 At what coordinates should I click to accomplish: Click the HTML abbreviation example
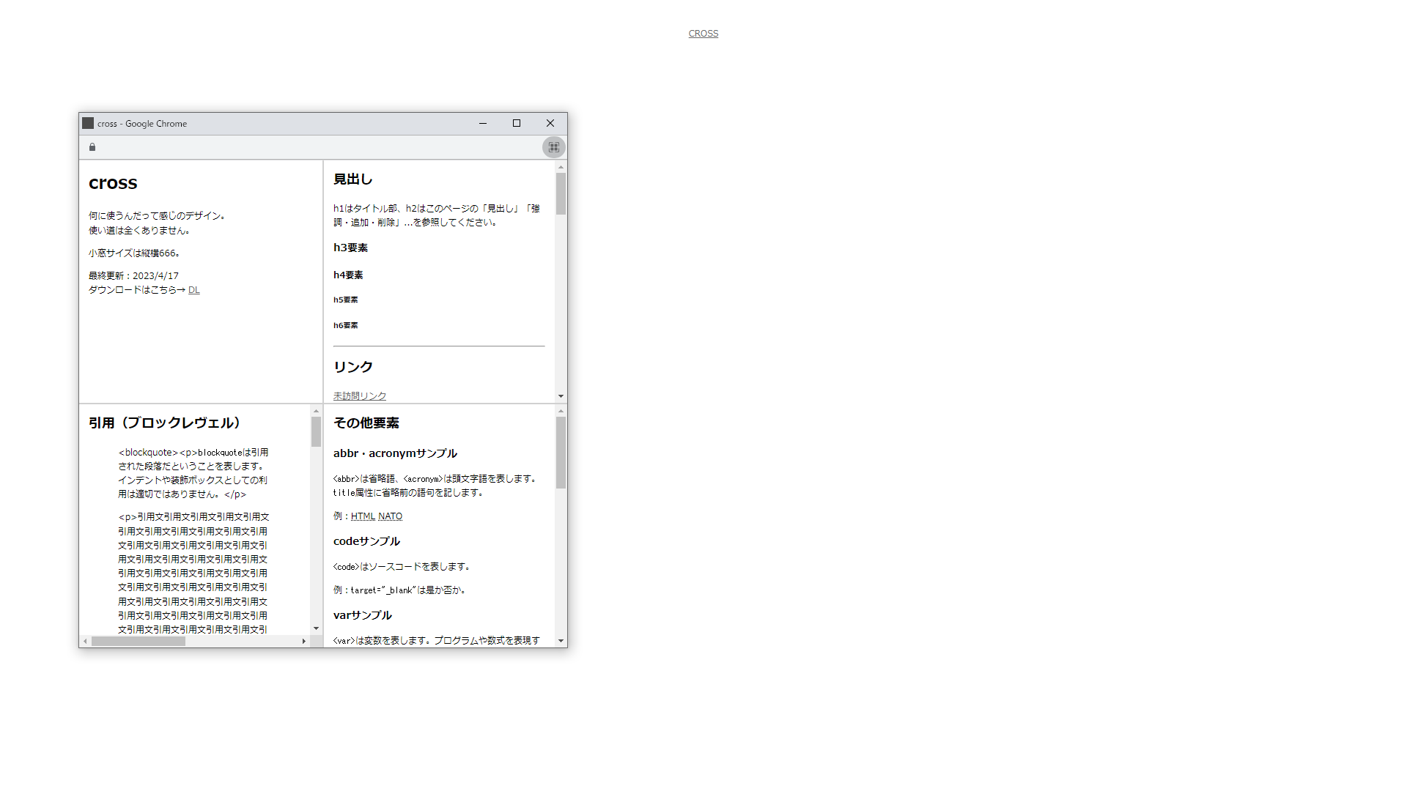tap(363, 516)
